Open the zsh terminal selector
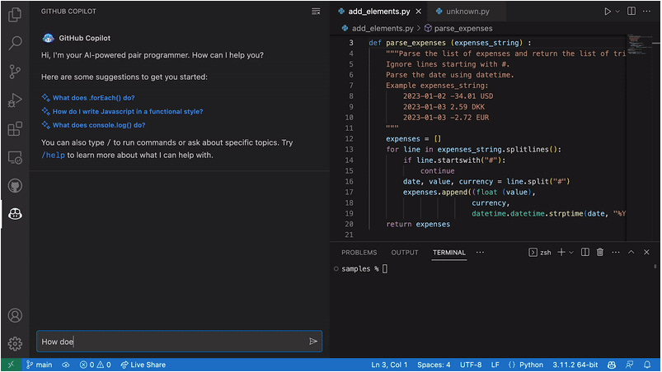The height and width of the screenshot is (372, 662). pos(540,253)
